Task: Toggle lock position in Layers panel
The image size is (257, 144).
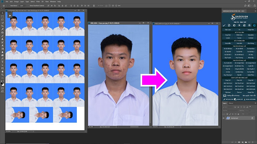Action: [233, 114]
